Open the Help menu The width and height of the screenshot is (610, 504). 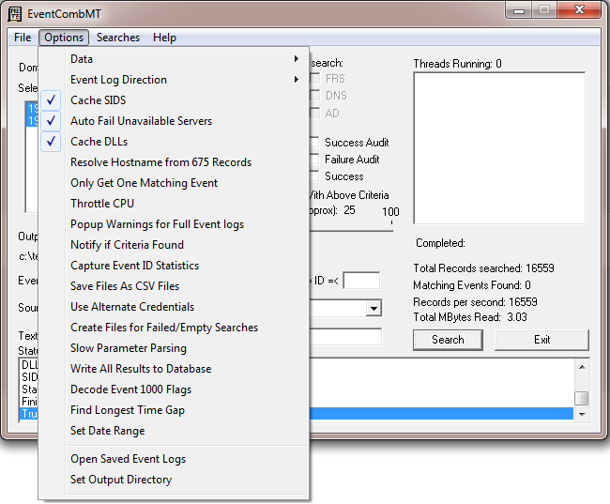point(164,38)
